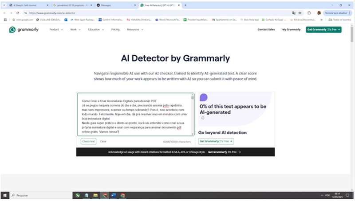This screenshot has width=355, height=201.
Task: Click Get Grammarly link in black banner
Action: [x=225, y=152]
